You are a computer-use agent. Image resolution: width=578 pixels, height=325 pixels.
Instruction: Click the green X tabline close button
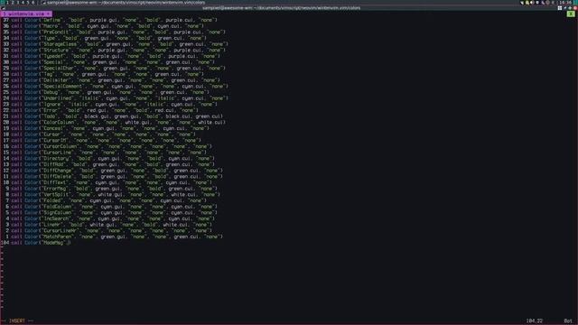pyautogui.click(x=571, y=14)
